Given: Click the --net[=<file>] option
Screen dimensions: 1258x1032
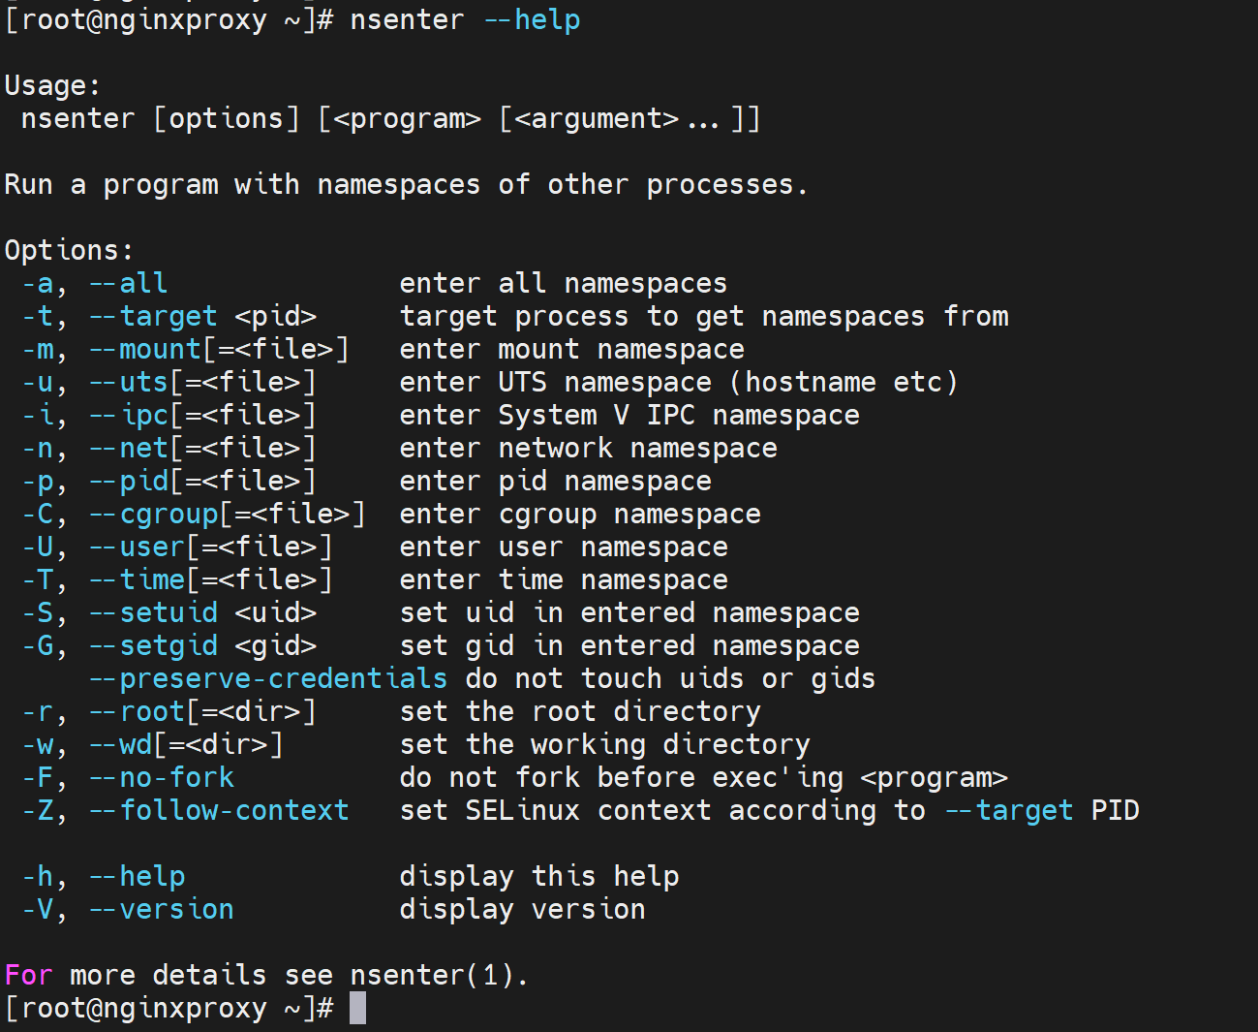Looking at the screenshot, I should click(202, 448).
